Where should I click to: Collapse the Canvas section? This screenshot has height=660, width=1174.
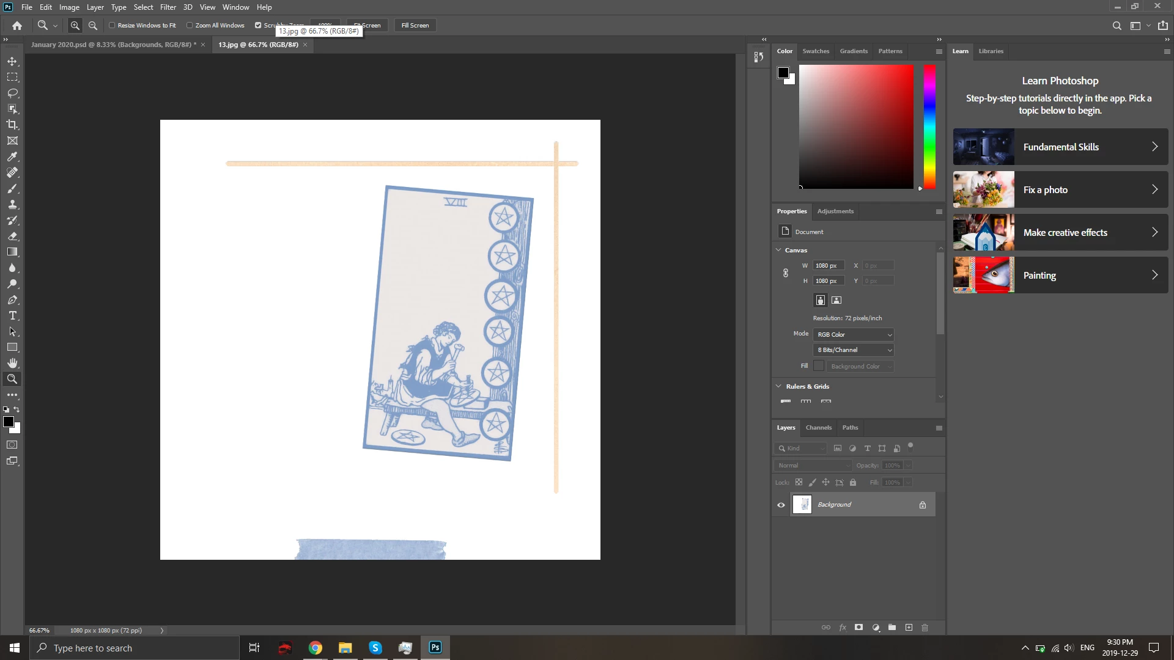[x=778, y=250]
